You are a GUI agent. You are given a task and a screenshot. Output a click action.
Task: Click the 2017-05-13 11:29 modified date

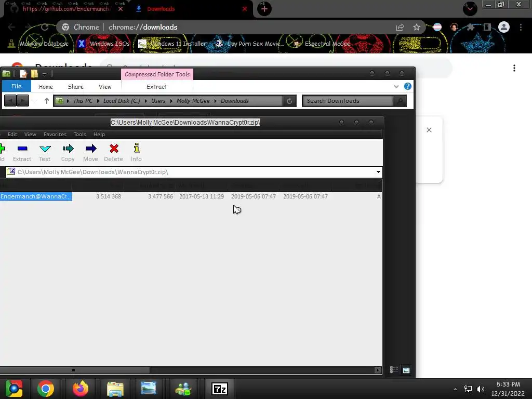pyautogui.click(x=202, y=196)
